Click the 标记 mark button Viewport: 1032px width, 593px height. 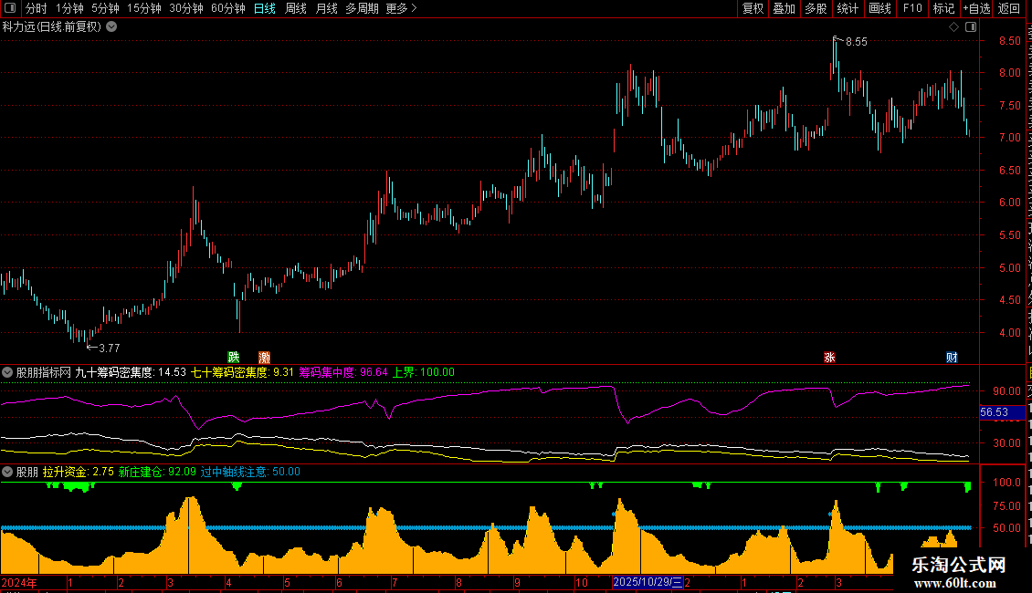pos(943,8)
